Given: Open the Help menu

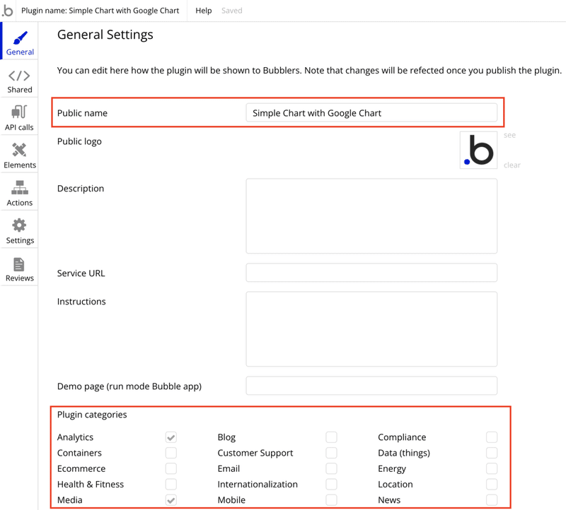Looking at the screenshot, I should (x=204, y=11).
